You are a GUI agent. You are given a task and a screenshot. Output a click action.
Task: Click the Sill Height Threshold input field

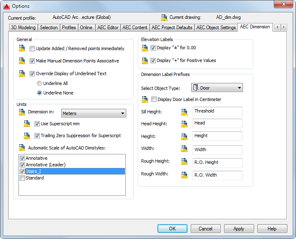[217, 111]
